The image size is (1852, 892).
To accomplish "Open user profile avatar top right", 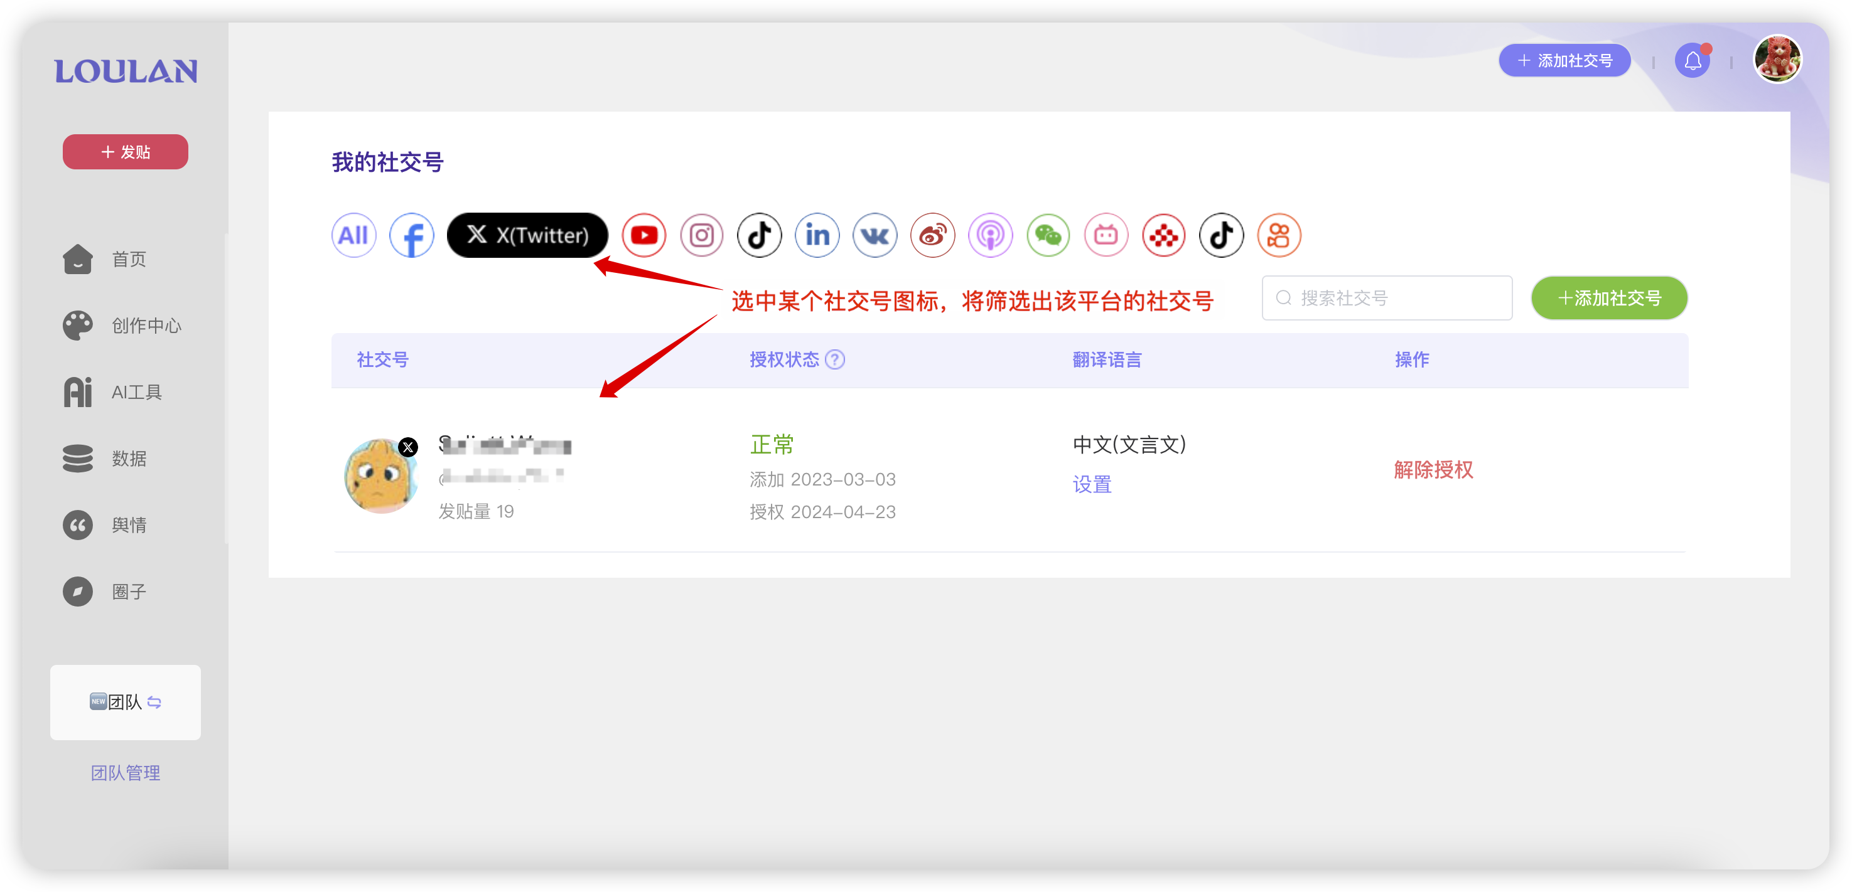I will (x=1777, y=59).
